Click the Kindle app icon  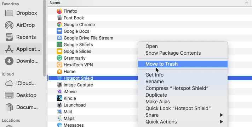[59, 98]
